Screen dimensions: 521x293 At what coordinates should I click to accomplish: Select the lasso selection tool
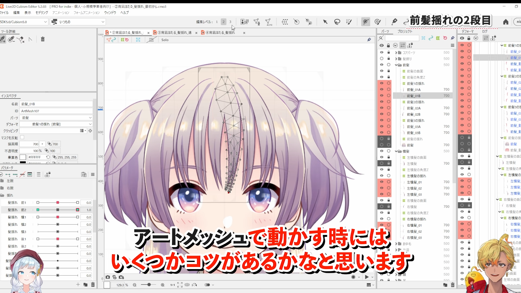tap(337, 22)
